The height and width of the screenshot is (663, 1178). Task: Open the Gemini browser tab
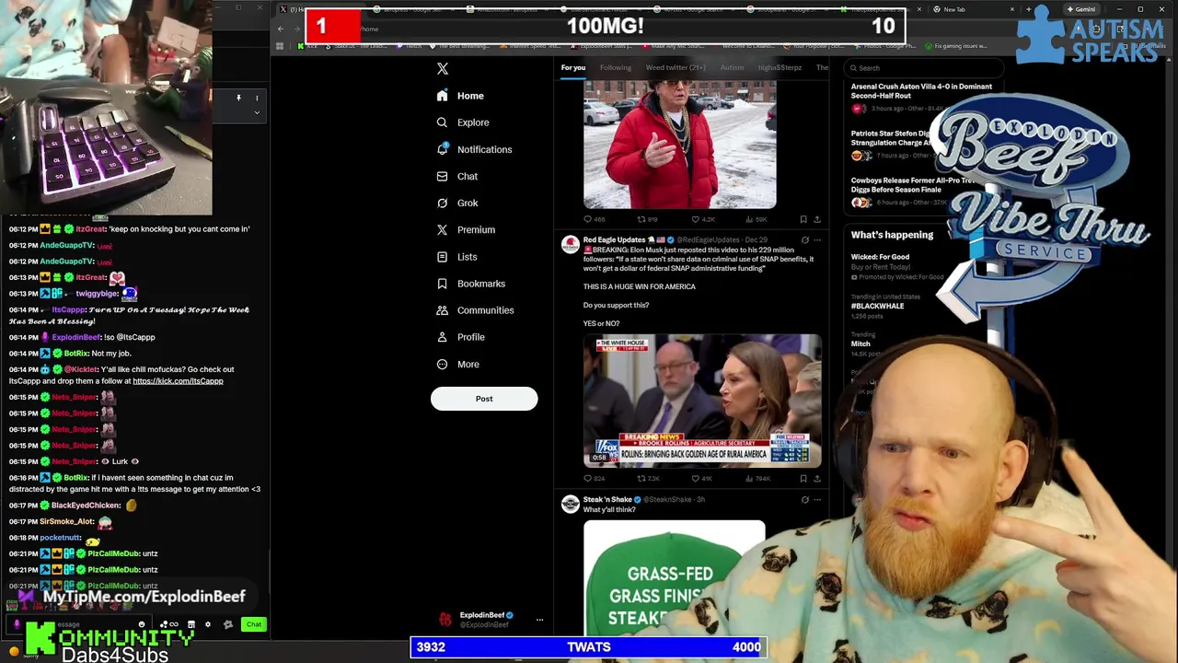1080,9
